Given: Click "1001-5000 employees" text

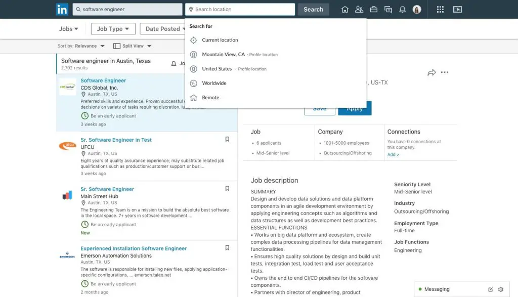Looking at the screenshot, I should (346, 143).
